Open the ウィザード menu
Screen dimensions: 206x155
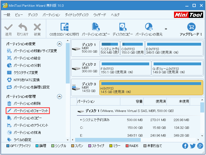coord(100,15)
